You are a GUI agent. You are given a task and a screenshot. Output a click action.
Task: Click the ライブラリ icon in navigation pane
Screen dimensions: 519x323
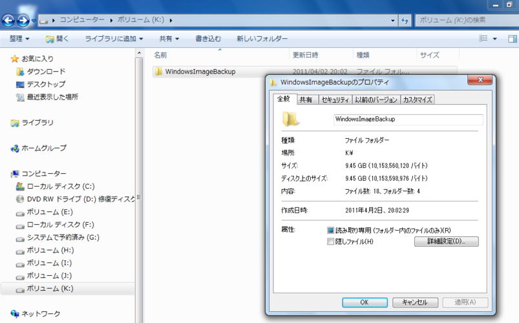(15, 123)
